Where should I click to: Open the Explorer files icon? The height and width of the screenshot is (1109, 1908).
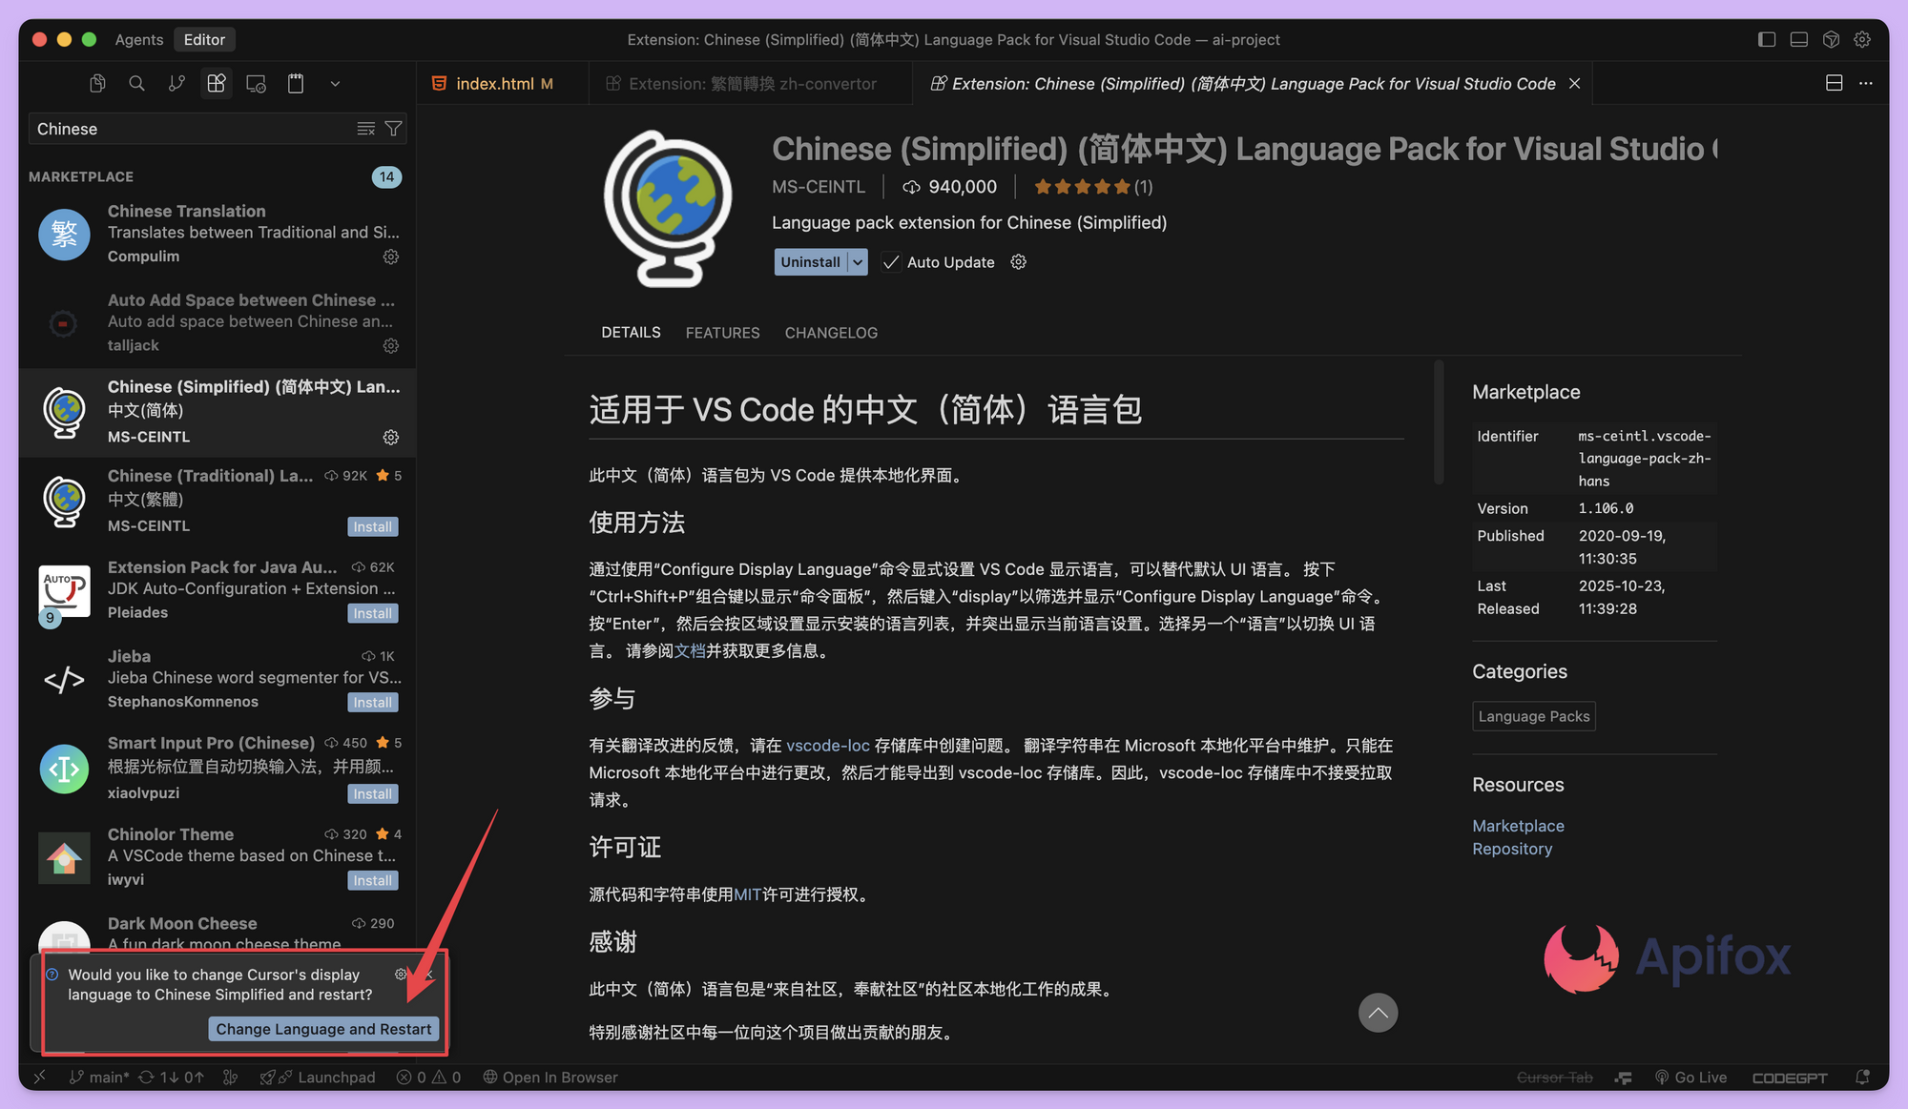[x=97, y=84]
